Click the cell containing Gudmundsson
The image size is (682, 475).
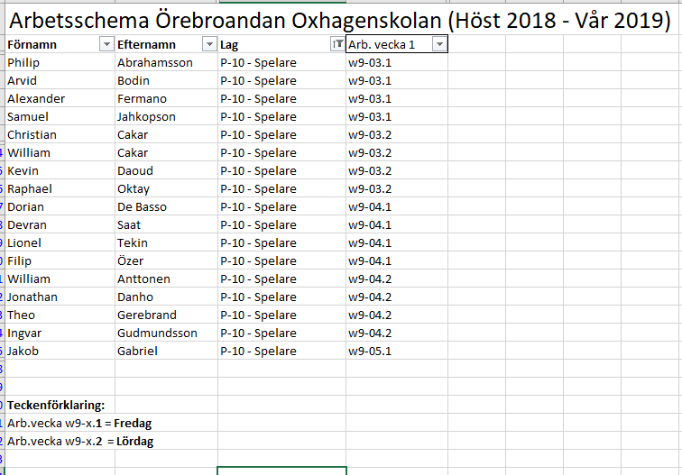click(157, 333)
